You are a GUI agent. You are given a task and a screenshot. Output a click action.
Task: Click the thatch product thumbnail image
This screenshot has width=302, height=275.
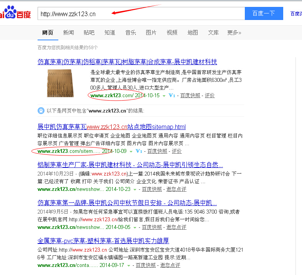[x=61, y=83]
